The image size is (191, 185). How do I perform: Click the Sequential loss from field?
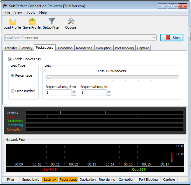pos(59,92)
